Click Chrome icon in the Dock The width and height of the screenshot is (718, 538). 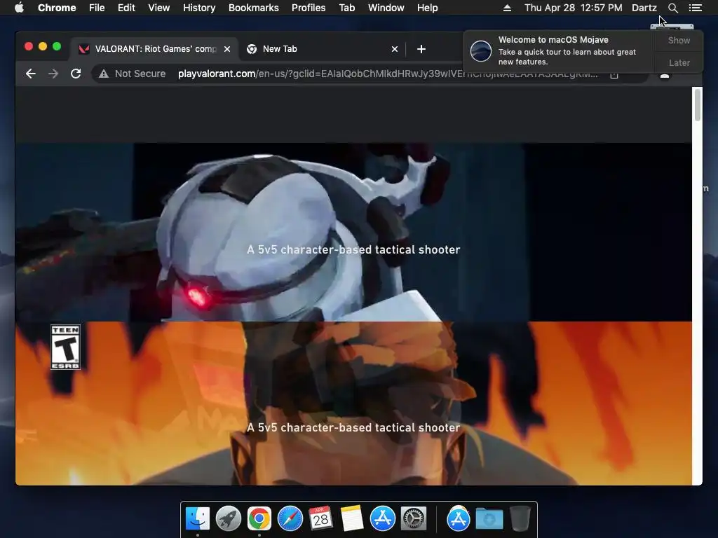[x=259, y=518]
